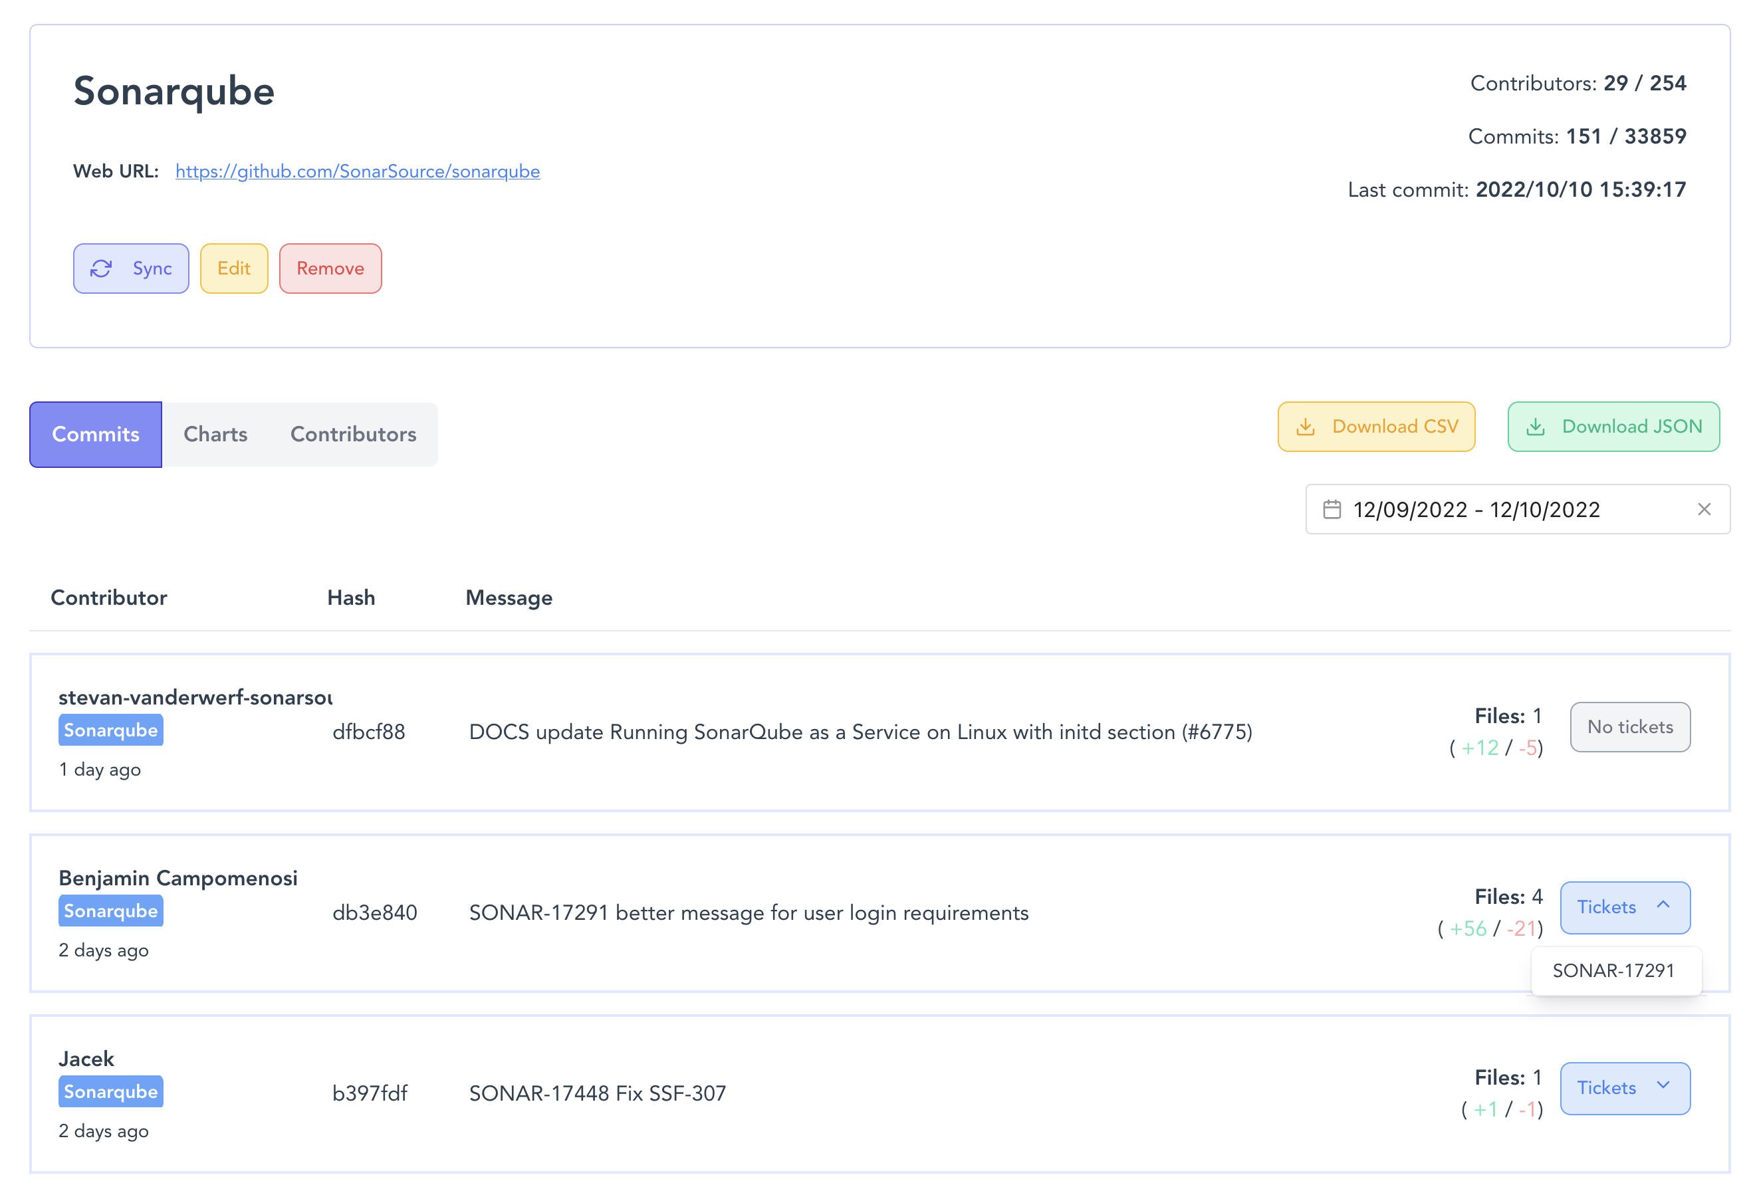
Task: Select ticket SONAR-17291 from dropdown list
Action: point(1613,971)
